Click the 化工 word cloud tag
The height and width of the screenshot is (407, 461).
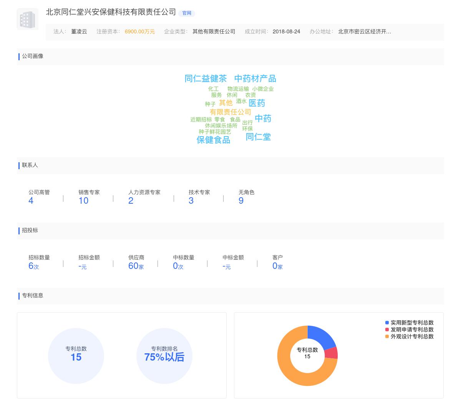[213, 89]
